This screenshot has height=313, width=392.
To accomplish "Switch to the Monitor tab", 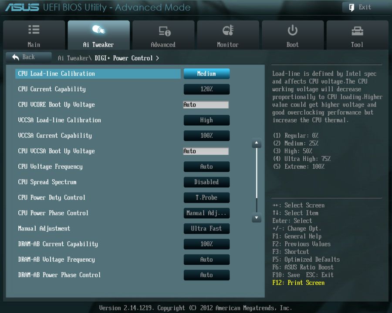I will (x=228, y=35).
